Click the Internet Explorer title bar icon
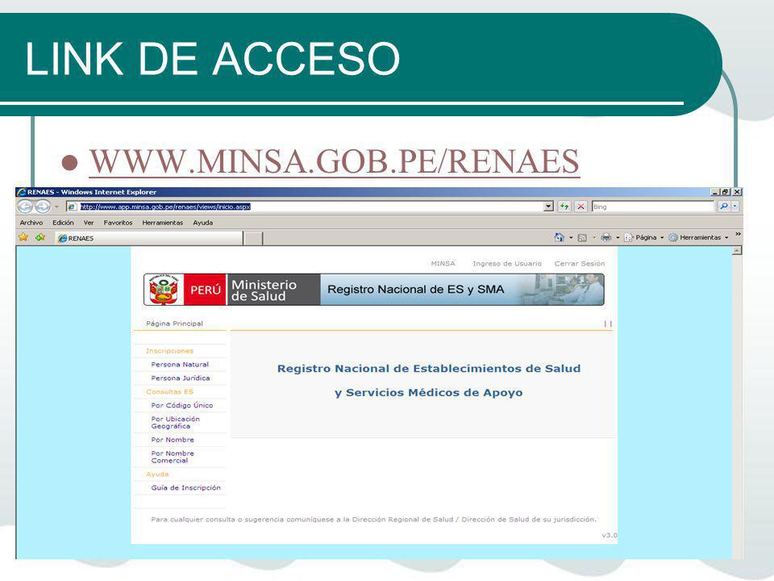 coord(21,192)
